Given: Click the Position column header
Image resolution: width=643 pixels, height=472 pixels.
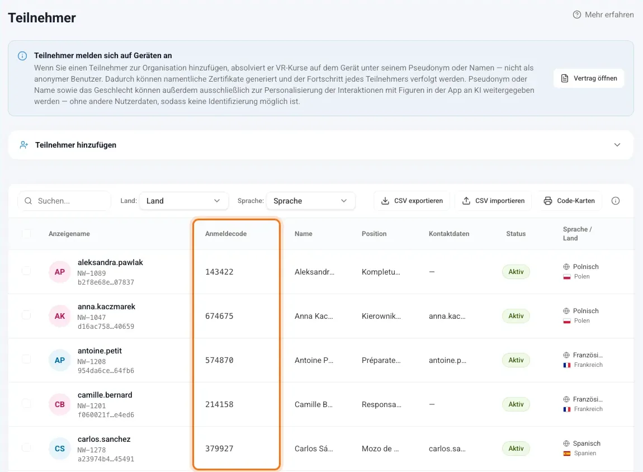Looking at the screenshot, I should (374, 234).
